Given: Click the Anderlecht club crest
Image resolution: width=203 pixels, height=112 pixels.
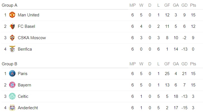Looking at the screenshot, I should (12, 108).
